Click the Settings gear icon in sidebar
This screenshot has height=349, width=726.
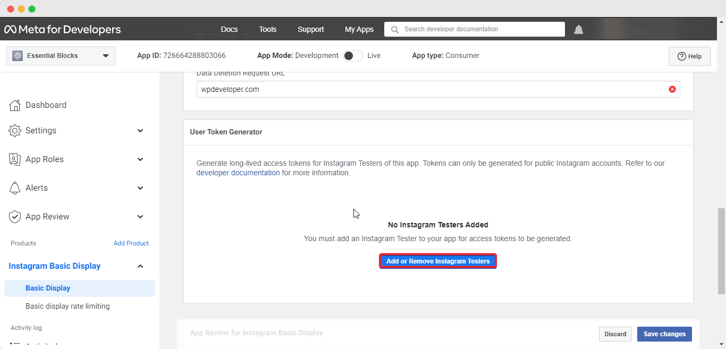15,131
